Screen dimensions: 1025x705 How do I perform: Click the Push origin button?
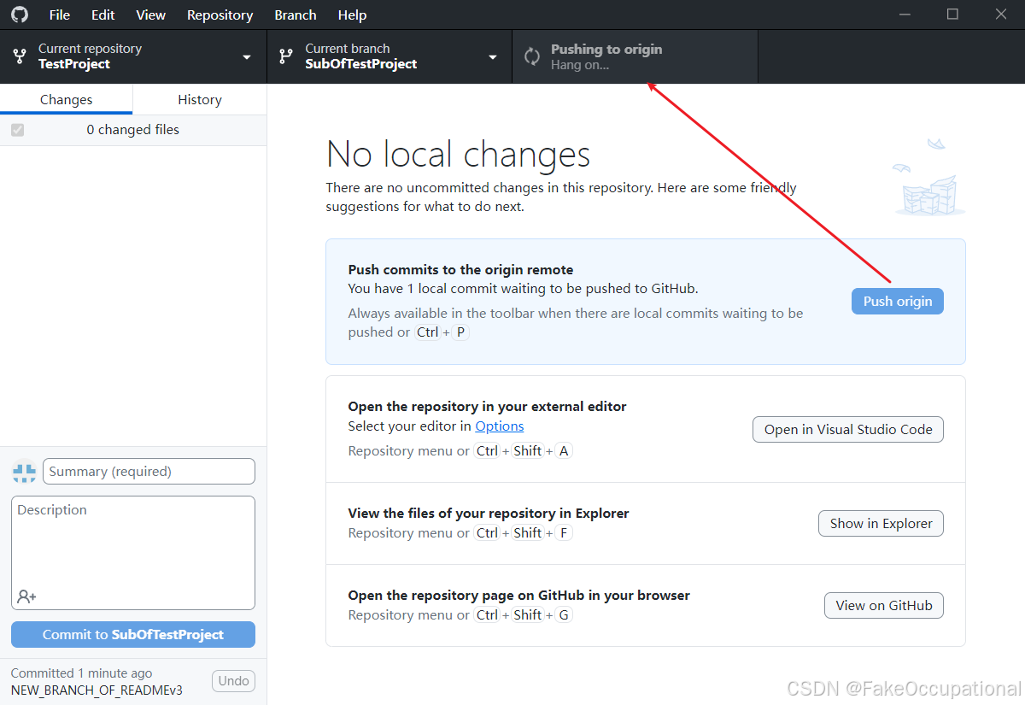coord(898,301)
